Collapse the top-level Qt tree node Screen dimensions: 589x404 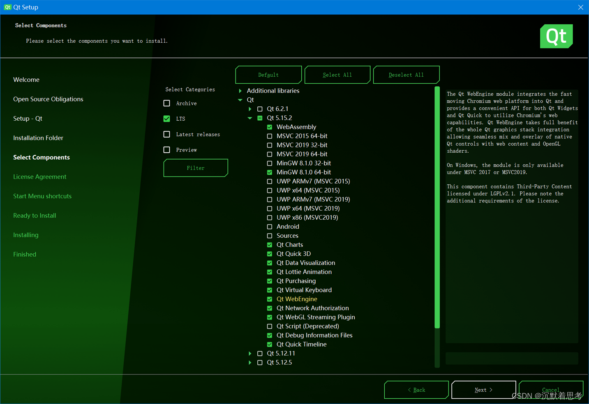240,100
